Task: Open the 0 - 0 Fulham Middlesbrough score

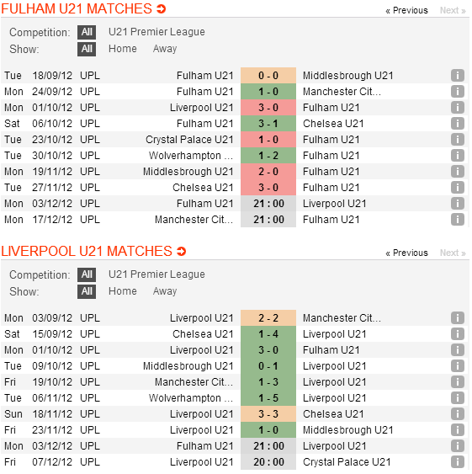Action: (x=268, y=76)
